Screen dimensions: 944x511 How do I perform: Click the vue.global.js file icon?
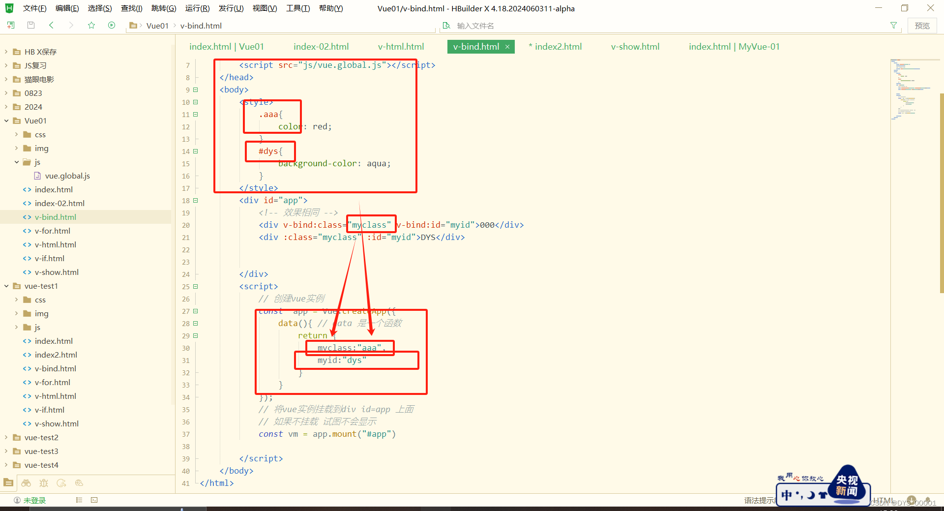(x=37, y=176)
